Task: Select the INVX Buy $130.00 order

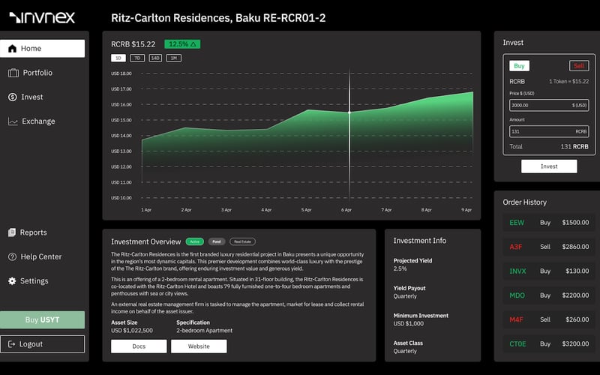Action: pyautogui.click(x=549, y=271)
